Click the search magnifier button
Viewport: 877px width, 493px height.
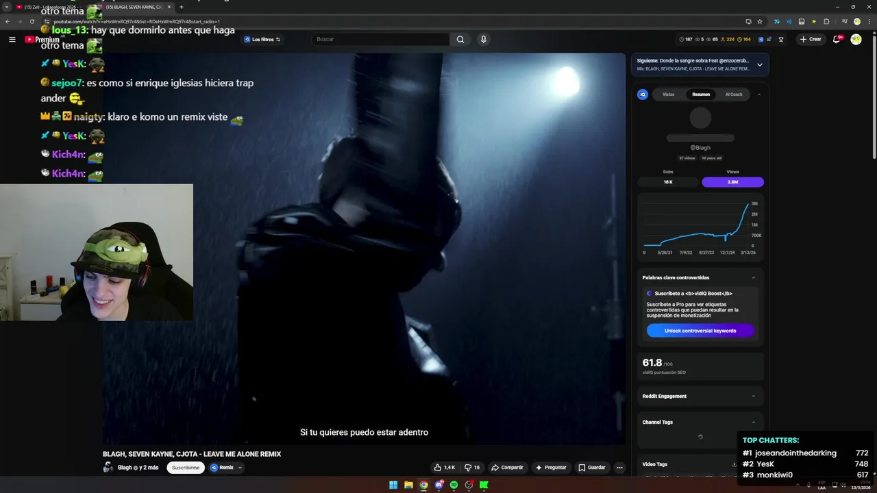[460, 39]
